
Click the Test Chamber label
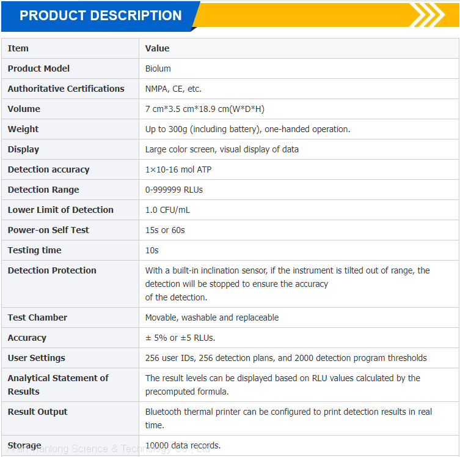pos(37,318)
